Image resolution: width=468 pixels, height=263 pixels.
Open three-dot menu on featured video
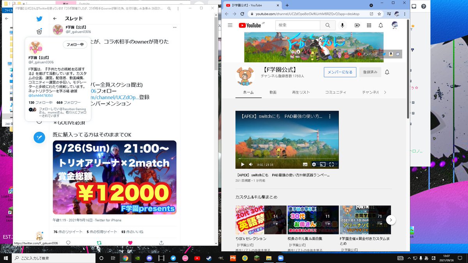click(330, 116)
